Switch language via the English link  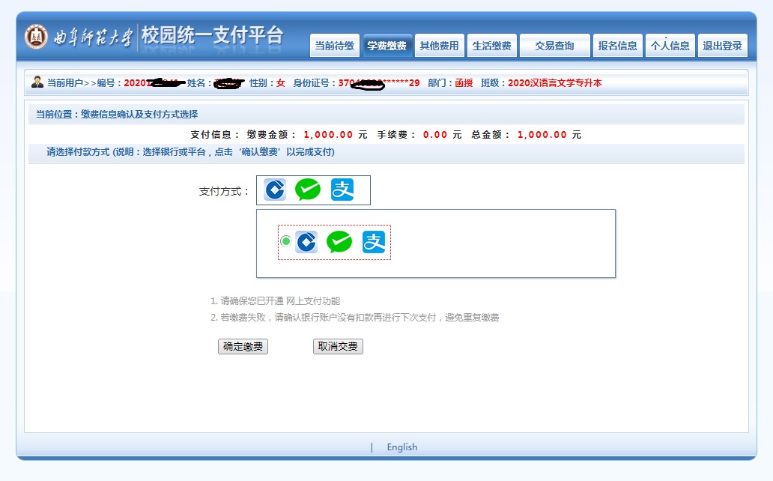(402, 447)
